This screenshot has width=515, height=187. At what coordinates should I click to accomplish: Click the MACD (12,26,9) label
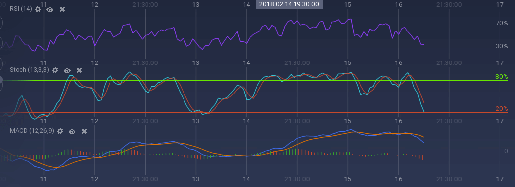click(x=32, y=131)
